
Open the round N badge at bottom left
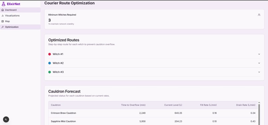[6, 119]
